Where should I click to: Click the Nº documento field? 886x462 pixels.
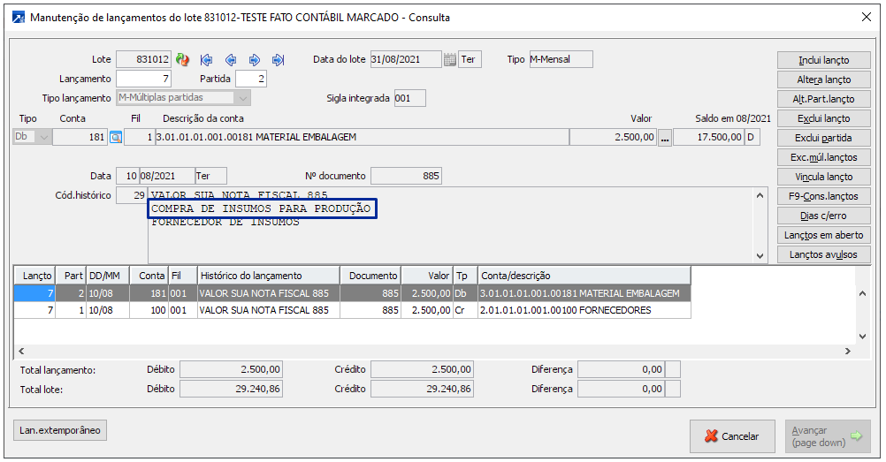406,176
